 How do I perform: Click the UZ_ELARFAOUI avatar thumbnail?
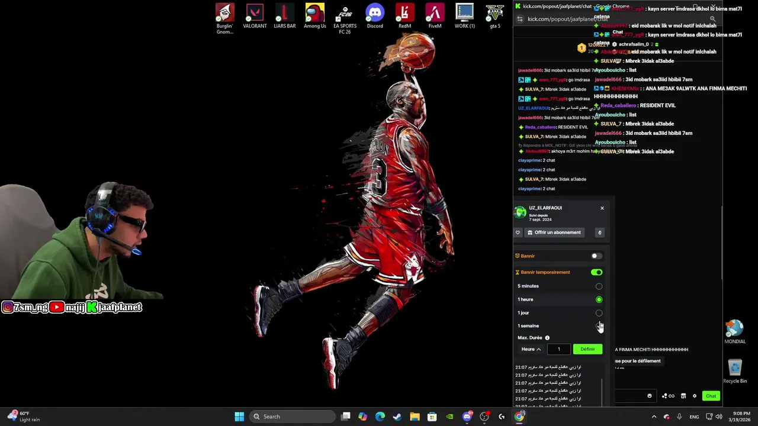click(520, 212)
